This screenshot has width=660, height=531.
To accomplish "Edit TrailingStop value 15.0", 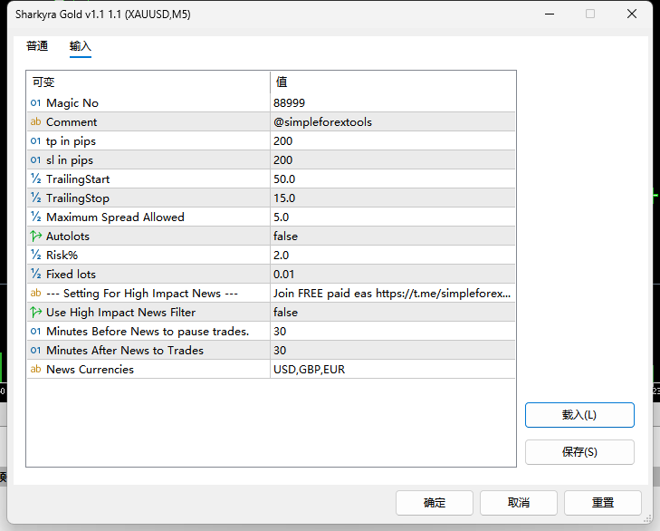I will pyautogui.click(x=393, y=198).
